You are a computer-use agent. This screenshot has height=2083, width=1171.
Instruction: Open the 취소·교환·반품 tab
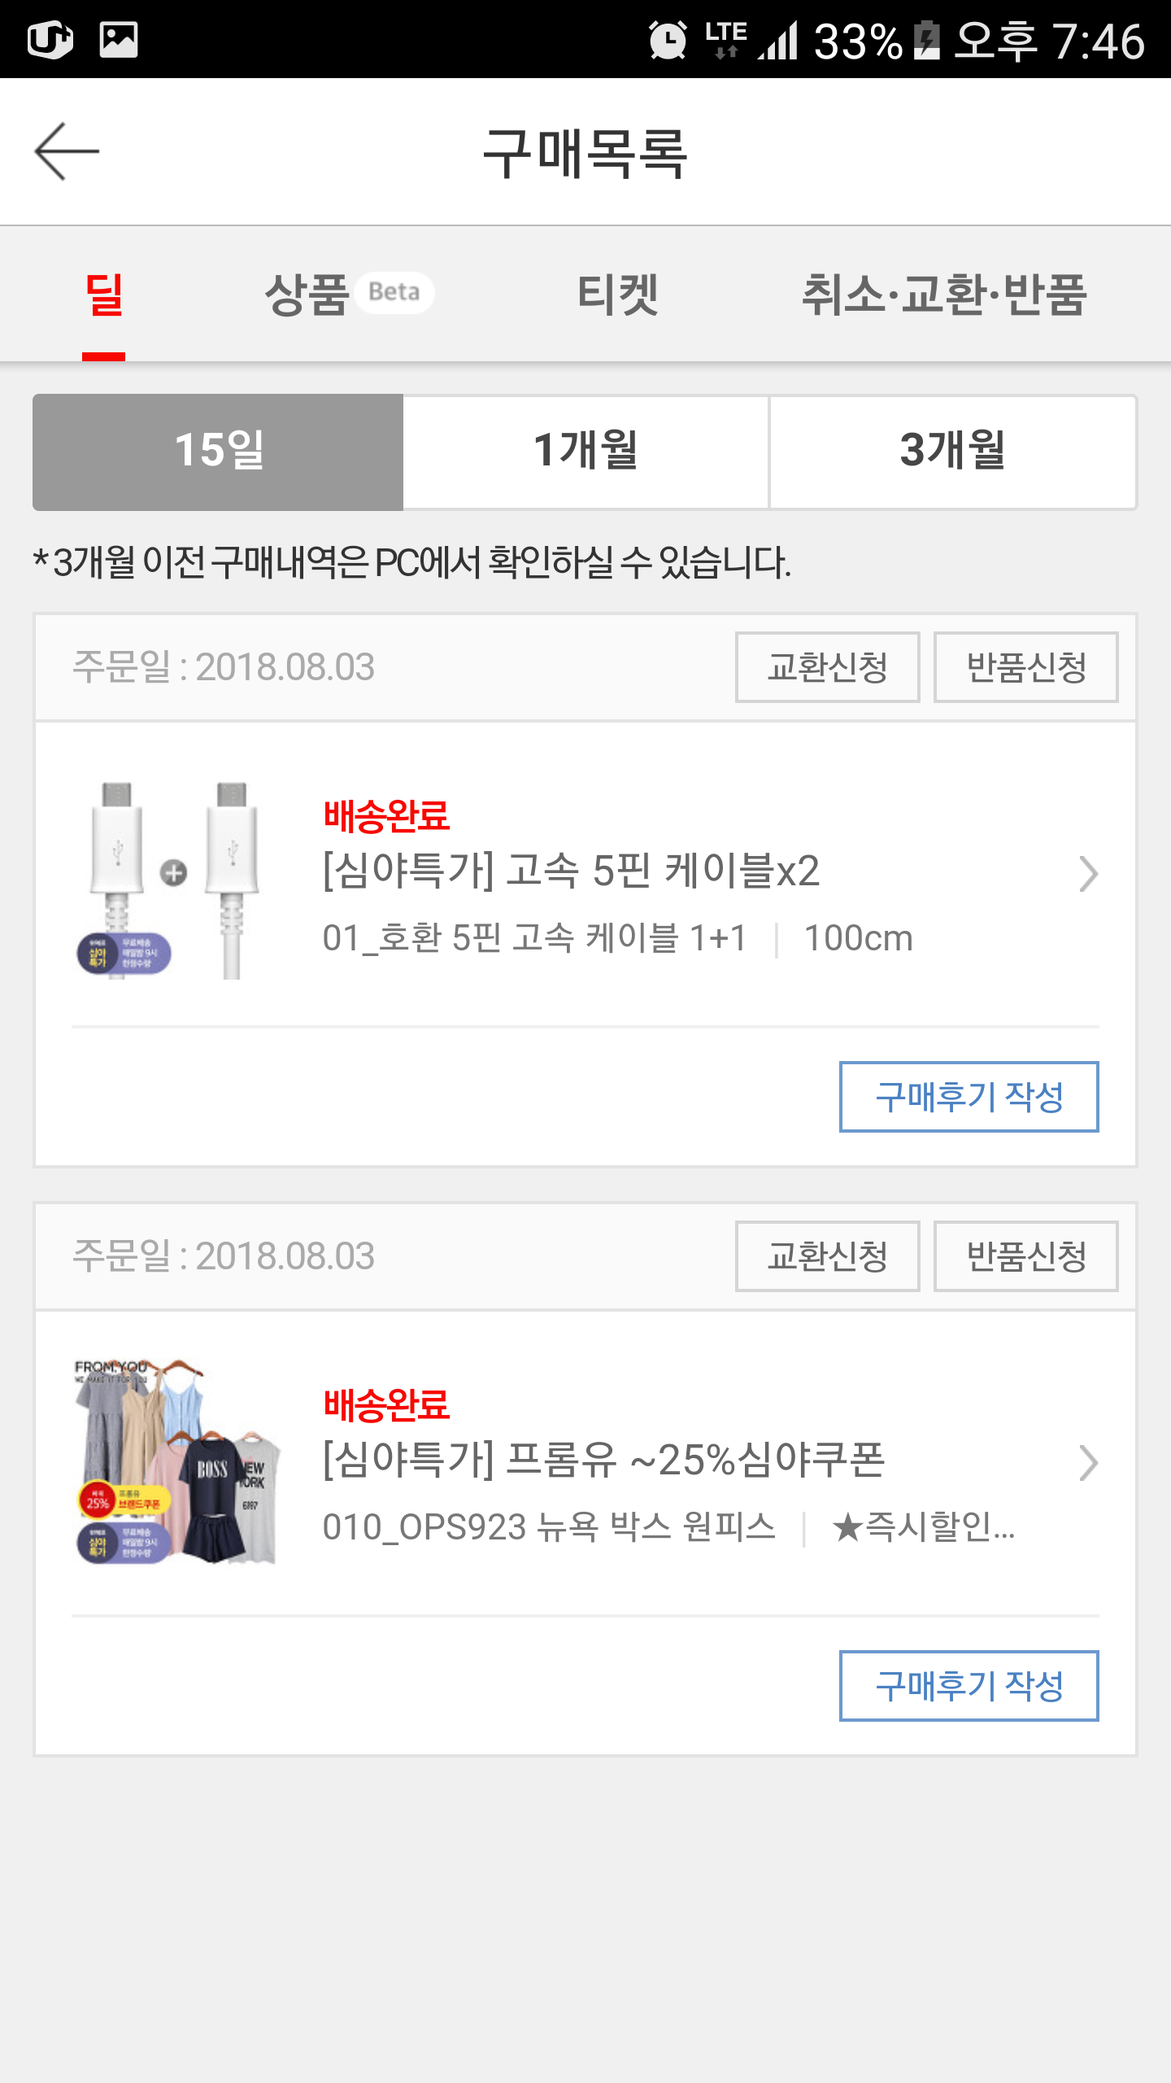click(x=943, y=294)
